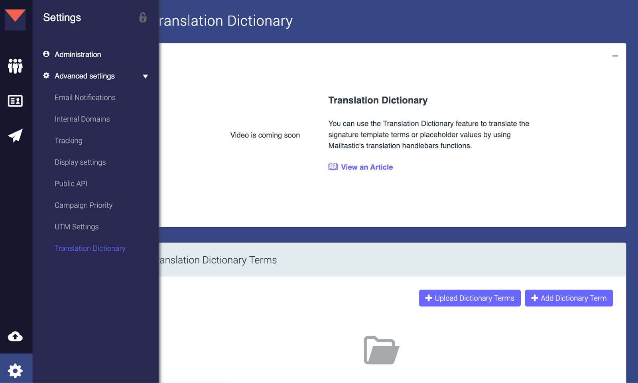Click the Settings panel title
The image size is (638, 383).
click(x=62, y=18)
